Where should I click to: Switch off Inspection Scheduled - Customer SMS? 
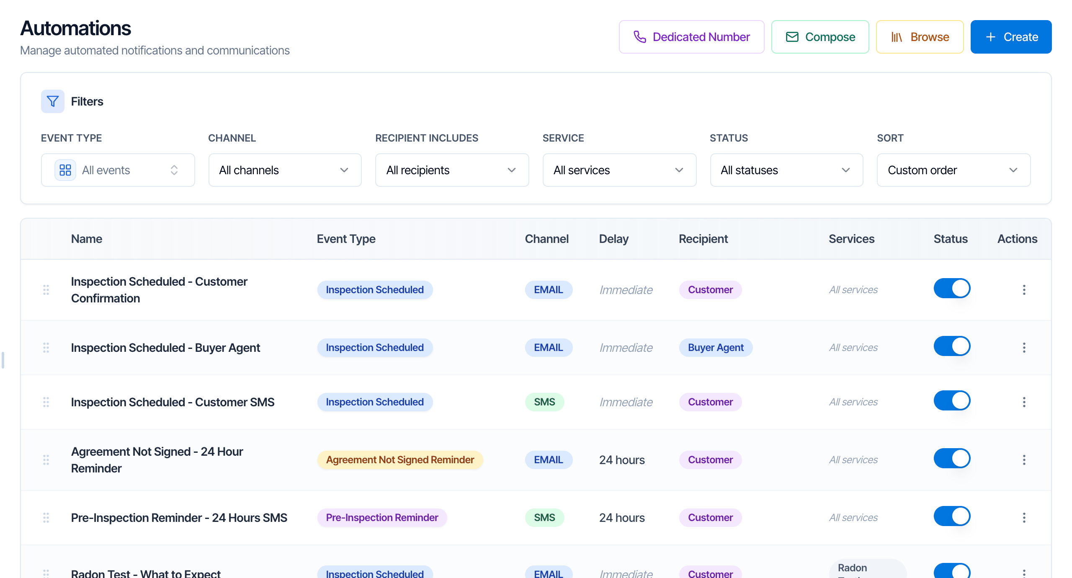coord(952,400)
